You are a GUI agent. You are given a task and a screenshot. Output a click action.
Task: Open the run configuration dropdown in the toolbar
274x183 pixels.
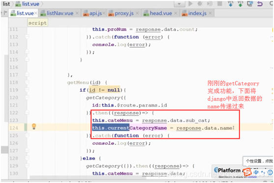[179, 4]
